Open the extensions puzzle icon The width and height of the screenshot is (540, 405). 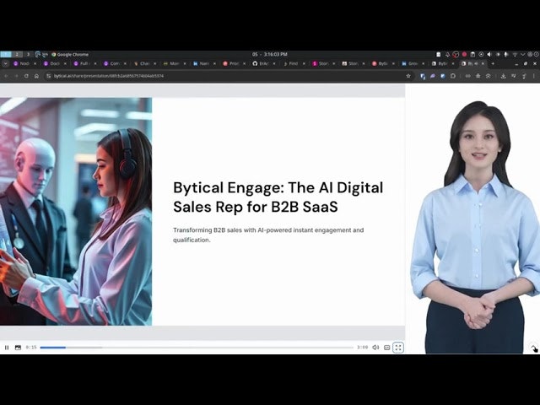(452, 76)
